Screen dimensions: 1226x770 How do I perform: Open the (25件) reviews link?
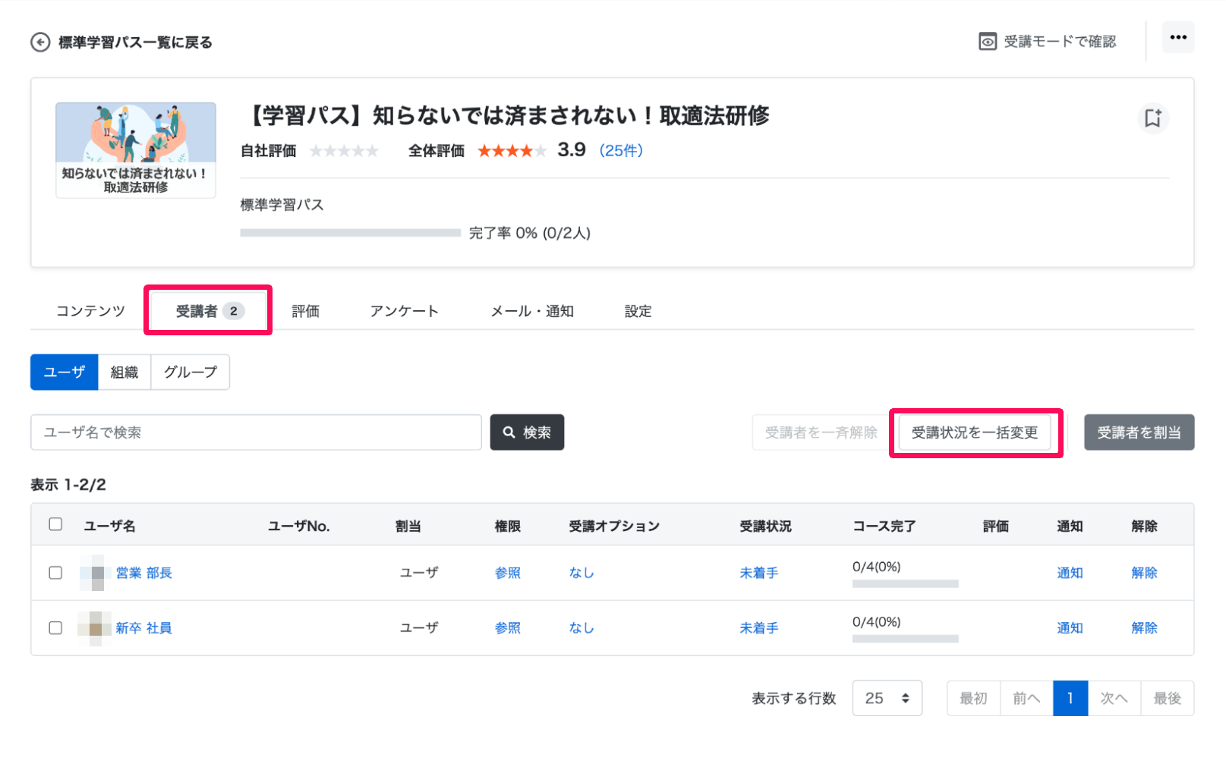pyautogui.click(x=621, y=150)
